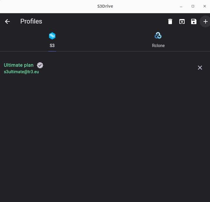Open the import profiles icon

tap(182, 21)
